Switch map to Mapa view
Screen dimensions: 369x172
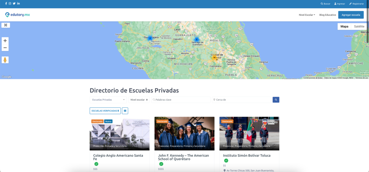tap(344, 27)
